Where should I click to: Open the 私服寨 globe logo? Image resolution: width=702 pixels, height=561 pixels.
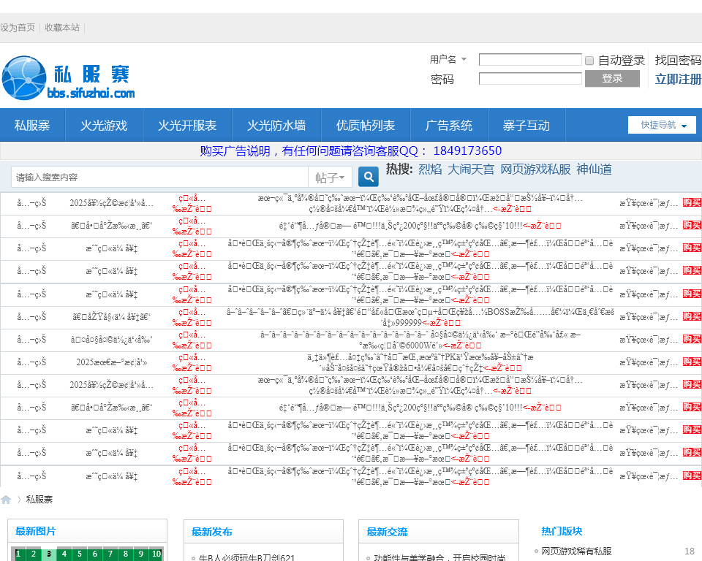pyautogui.click(x=69, y=78)
